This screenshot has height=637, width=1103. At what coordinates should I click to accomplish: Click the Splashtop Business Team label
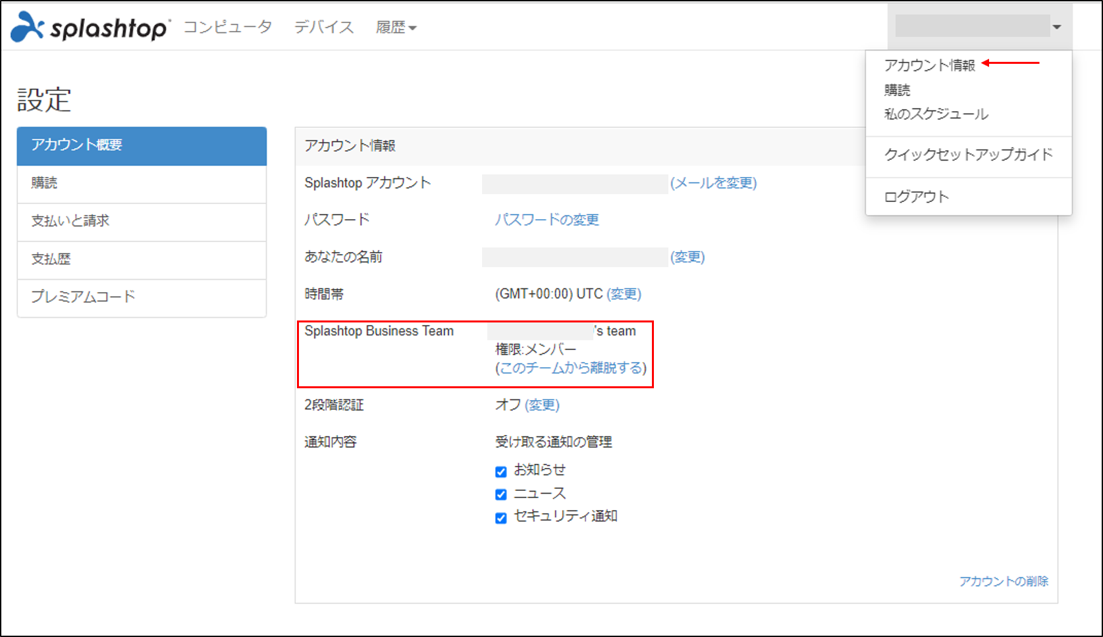click(x=379, y=331)
